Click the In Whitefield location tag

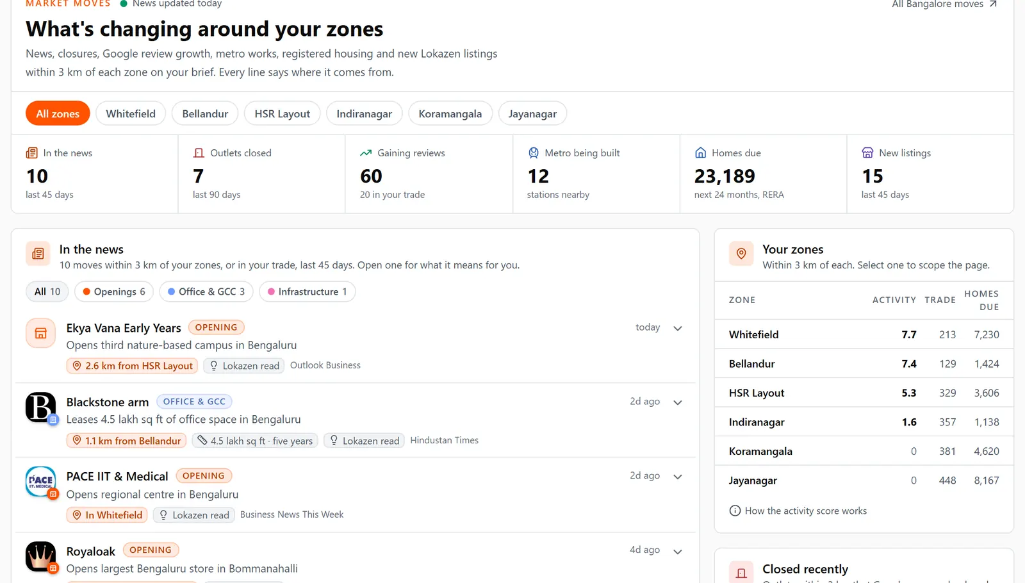tap(107, 515)
